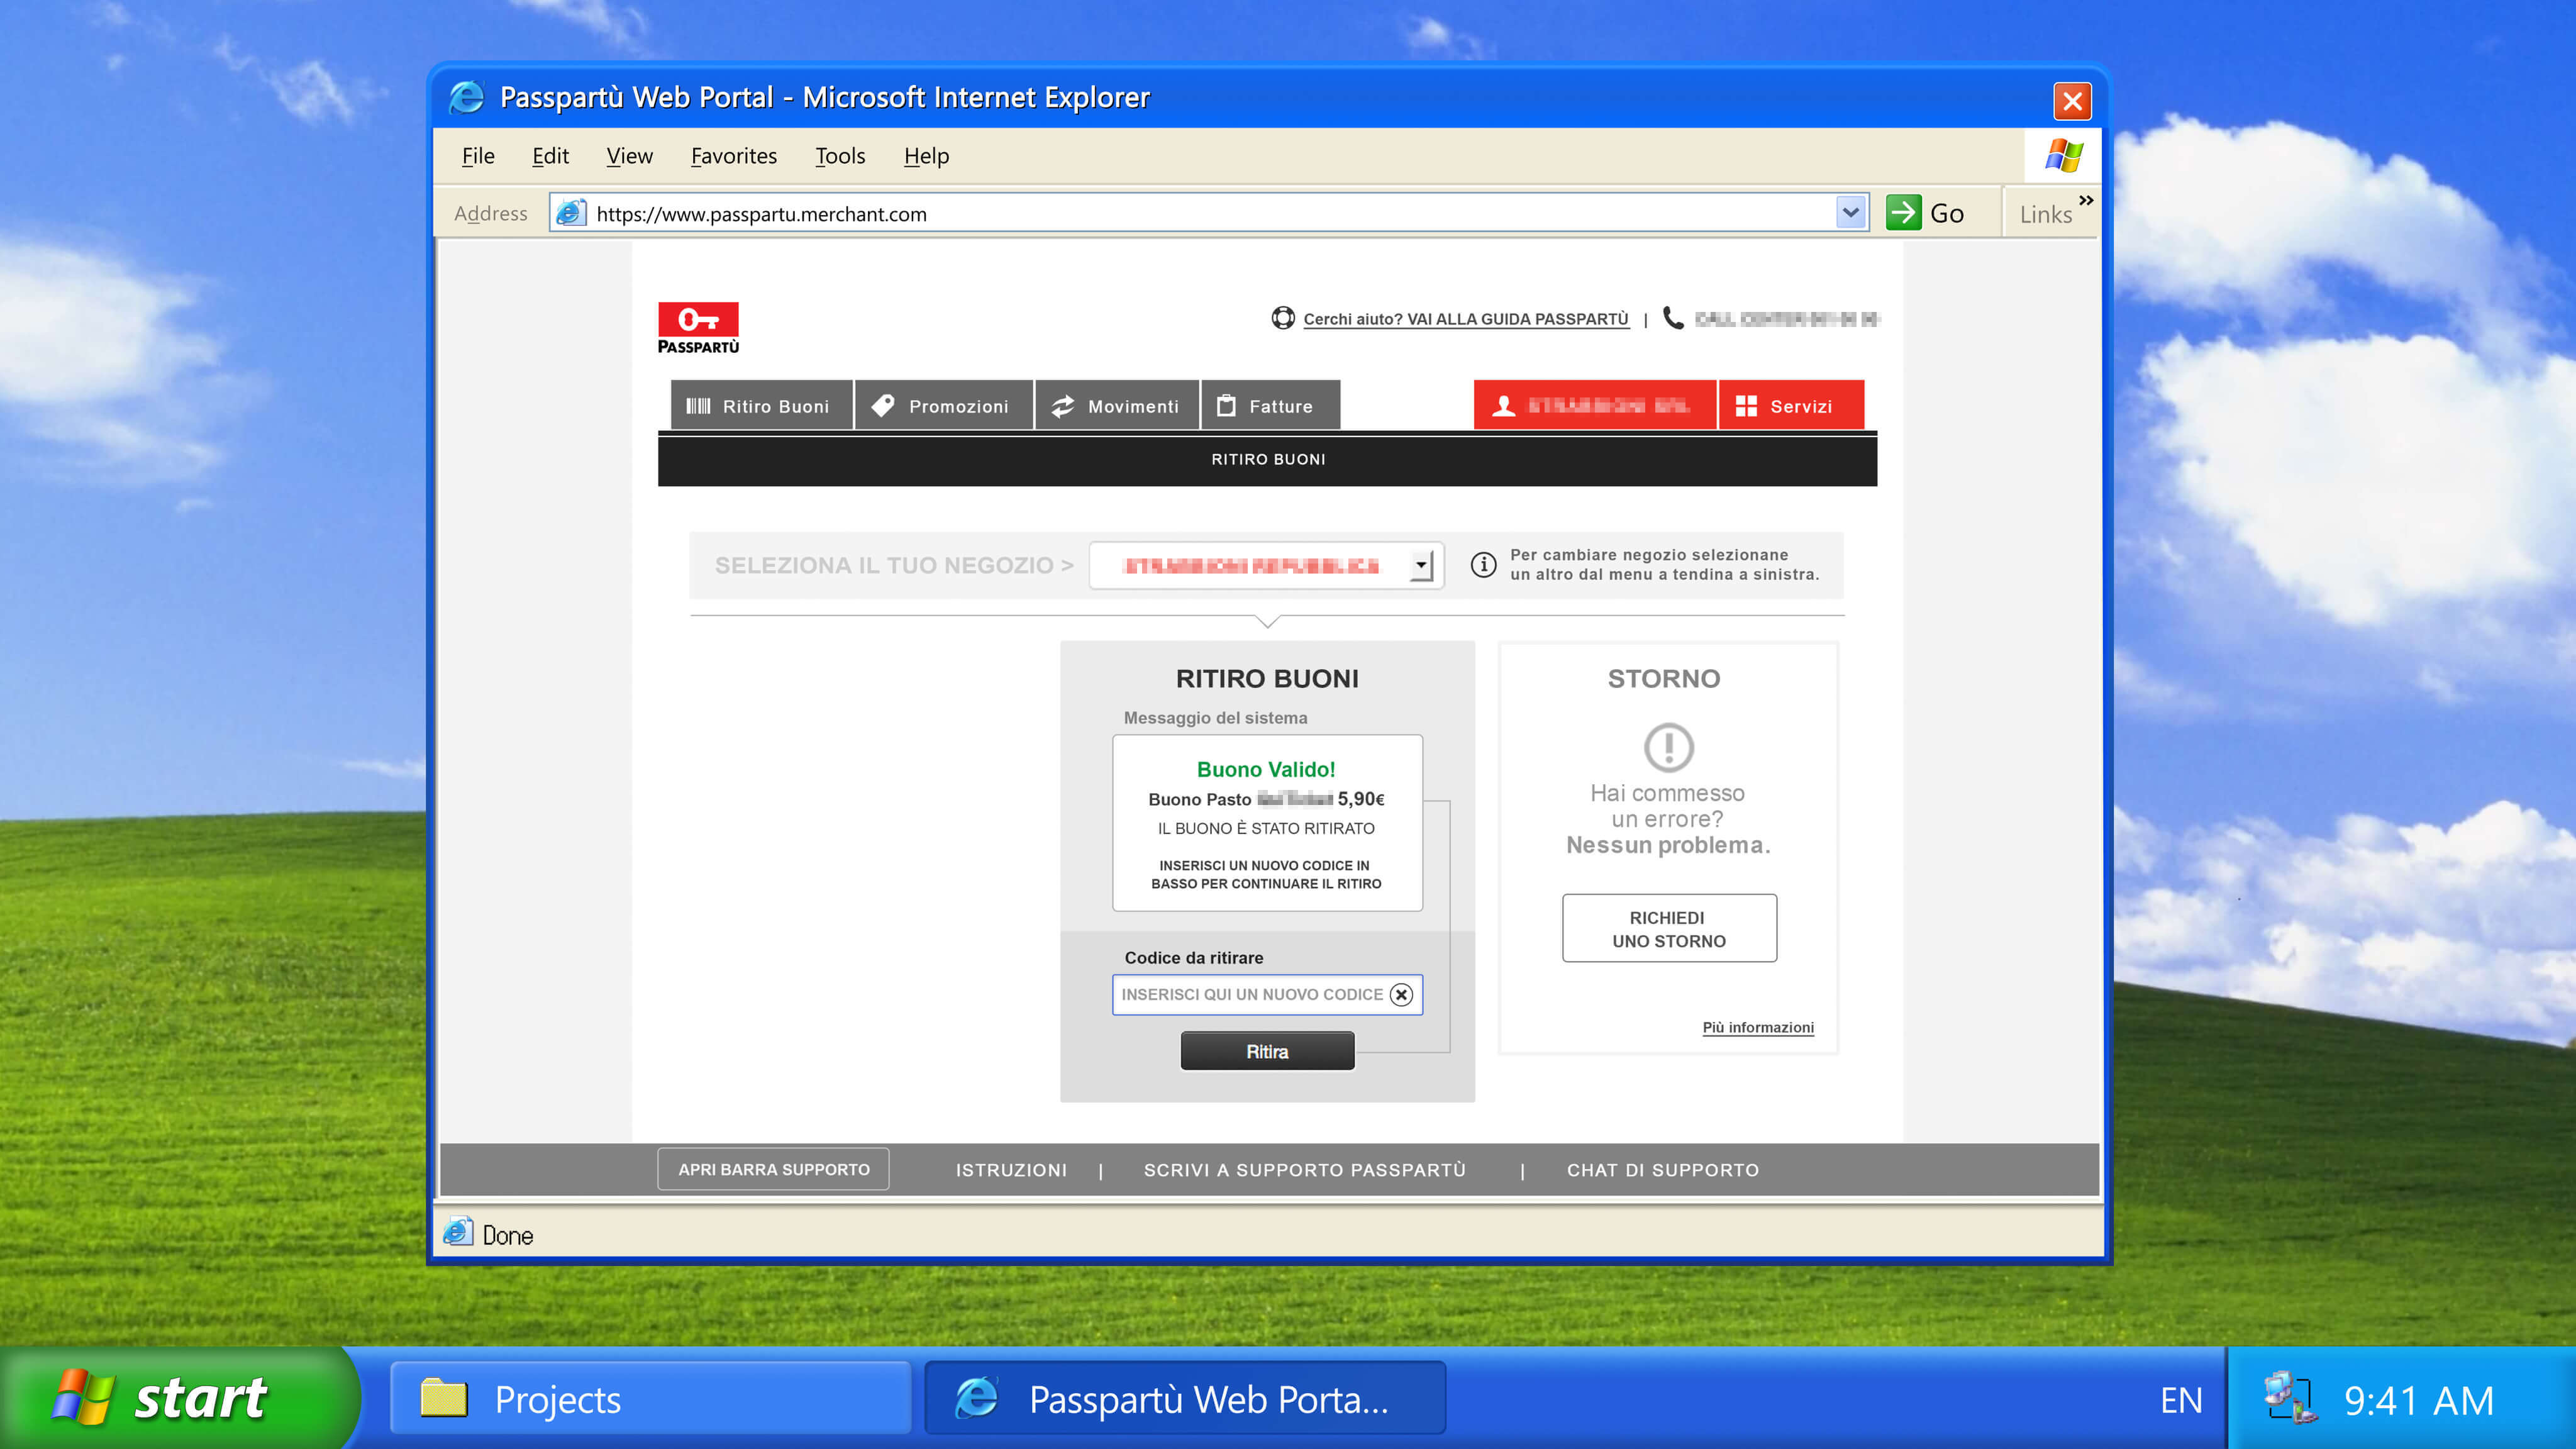Open the Favorites menu
This screenshot has height=1449, width=2576.
733,156
